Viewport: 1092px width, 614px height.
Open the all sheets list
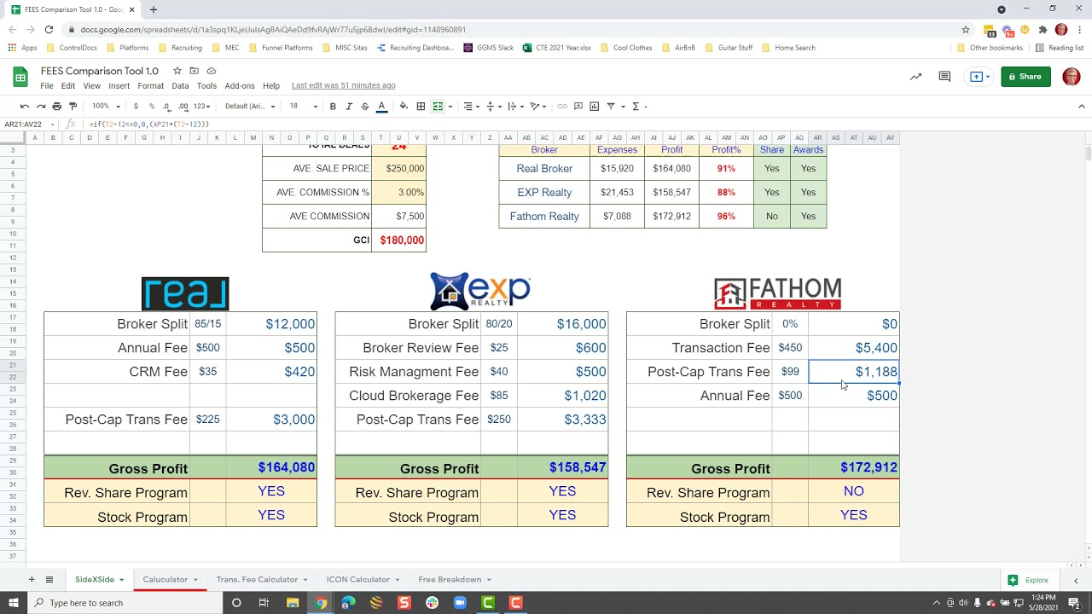coord(49,580)
